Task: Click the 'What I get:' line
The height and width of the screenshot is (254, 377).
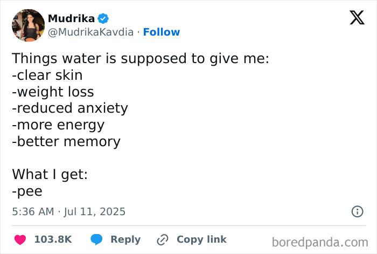Action: [50, 174]
